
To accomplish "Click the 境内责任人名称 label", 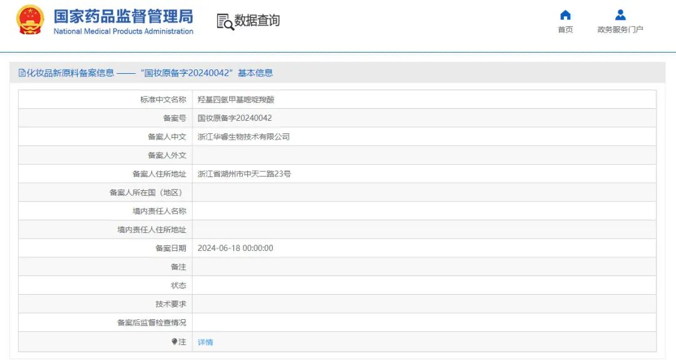I will click(x=159, y=211).
